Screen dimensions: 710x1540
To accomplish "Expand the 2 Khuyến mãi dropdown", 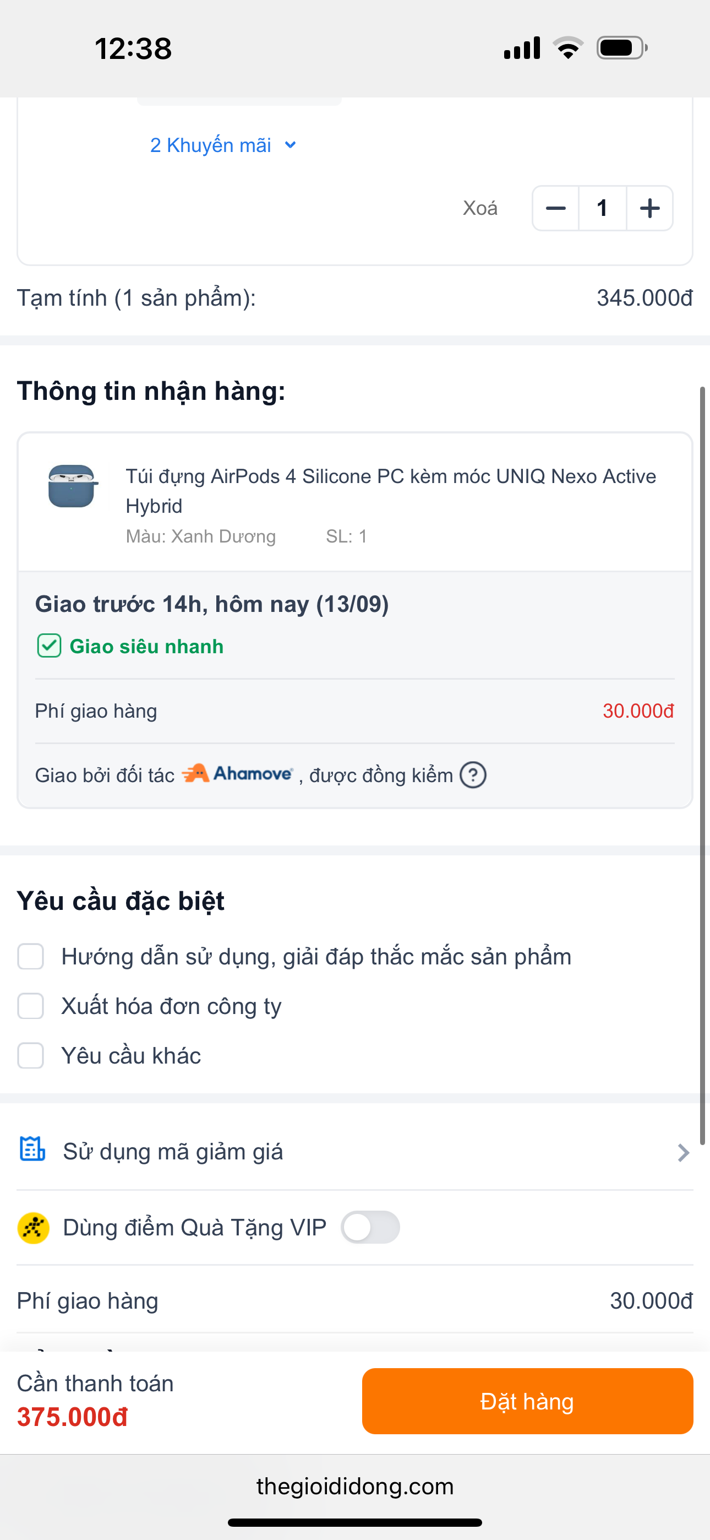I will tap(223, 145).
